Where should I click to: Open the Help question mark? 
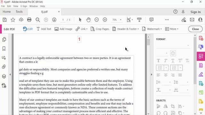(175, 12)
